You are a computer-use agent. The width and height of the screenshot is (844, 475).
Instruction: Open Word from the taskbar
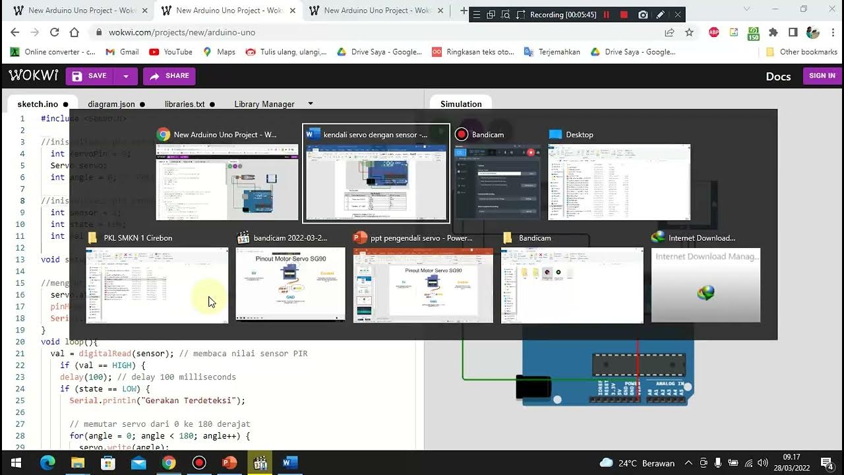pos(290,463)
